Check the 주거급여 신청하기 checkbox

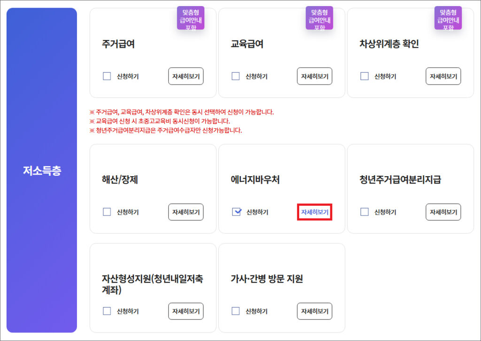pos(107,76)
